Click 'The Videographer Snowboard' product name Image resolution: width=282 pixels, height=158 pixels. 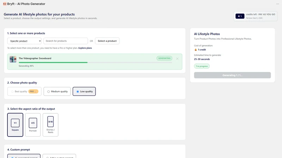tap(35, 58)
